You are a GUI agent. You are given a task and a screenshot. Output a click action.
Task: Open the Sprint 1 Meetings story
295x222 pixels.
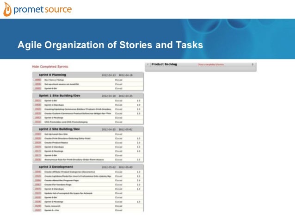(54, 118)
